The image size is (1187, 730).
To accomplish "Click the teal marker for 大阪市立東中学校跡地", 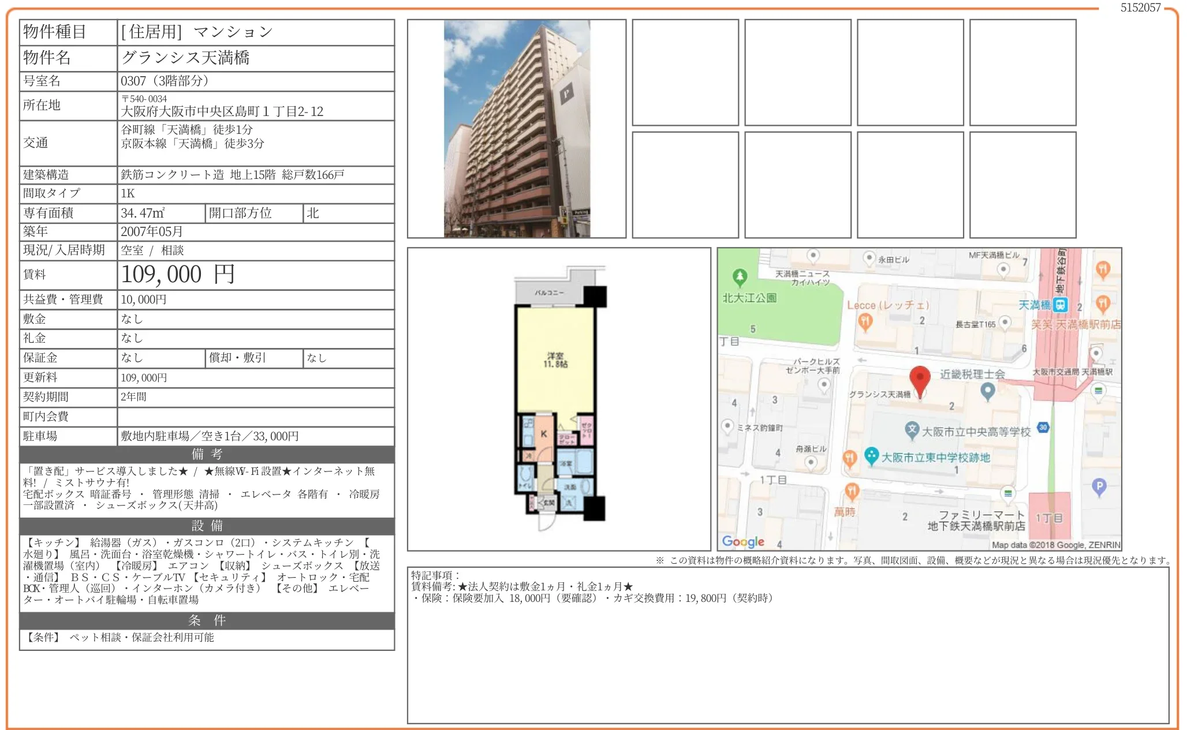I will pyautogui.click(x=871, y=456).
